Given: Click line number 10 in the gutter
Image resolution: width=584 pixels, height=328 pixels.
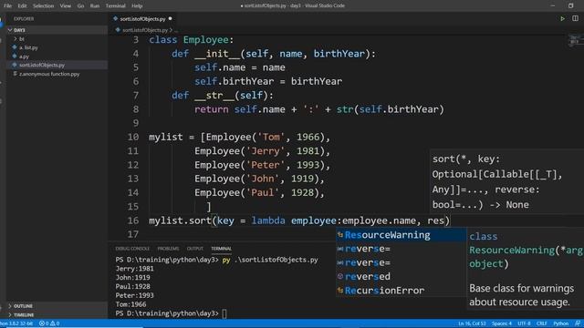Looking at the screenshot, I should pyautogui.click(x=133, y=138).
